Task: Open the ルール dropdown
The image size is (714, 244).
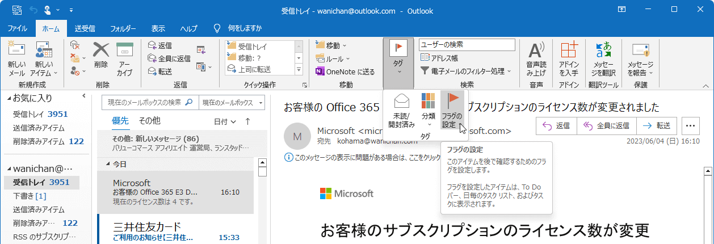Action: click(x=331, y=58)
